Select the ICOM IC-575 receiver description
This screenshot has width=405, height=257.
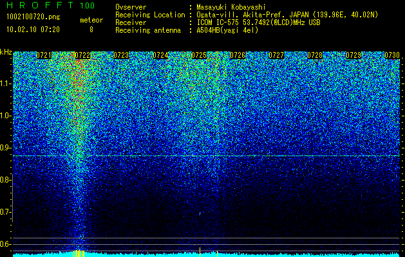(258, 22)
